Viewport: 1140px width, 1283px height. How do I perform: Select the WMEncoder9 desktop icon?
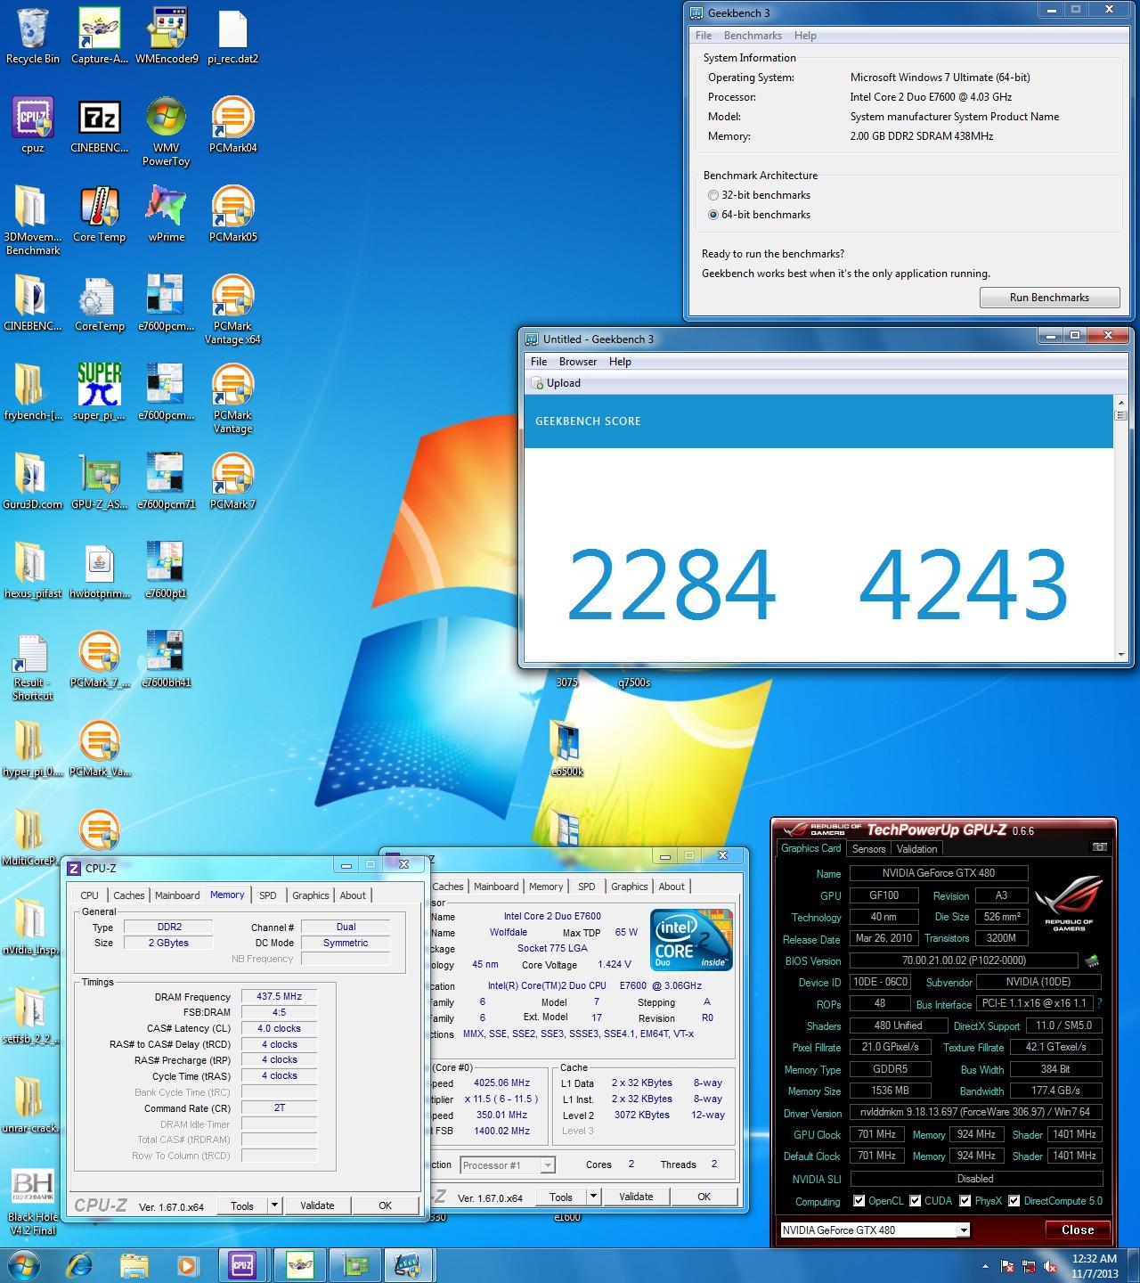166,36
